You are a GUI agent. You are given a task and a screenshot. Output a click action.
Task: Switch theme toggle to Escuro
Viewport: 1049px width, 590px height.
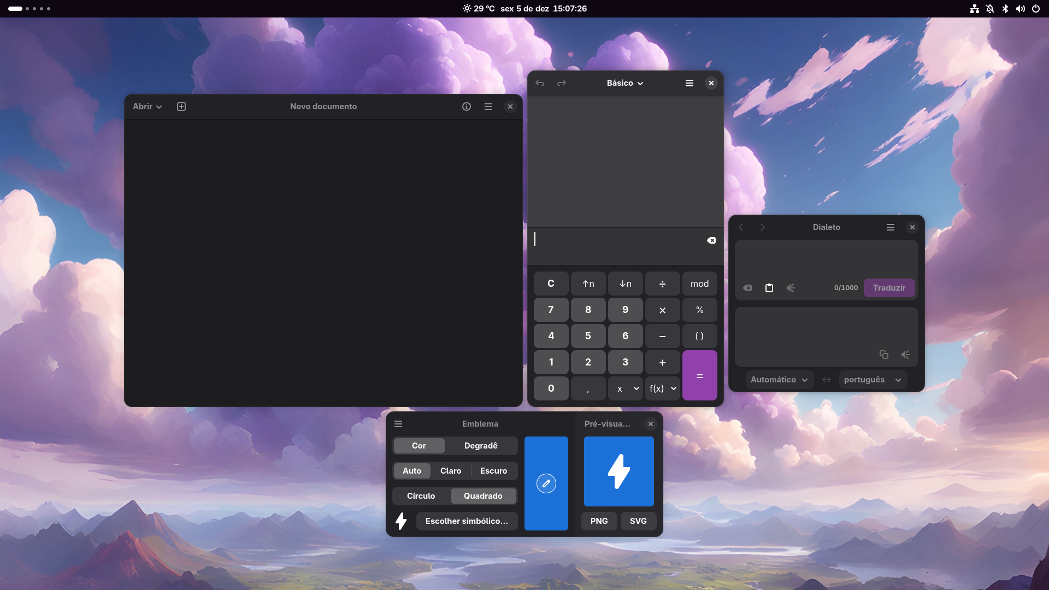(x=493, y=471)
